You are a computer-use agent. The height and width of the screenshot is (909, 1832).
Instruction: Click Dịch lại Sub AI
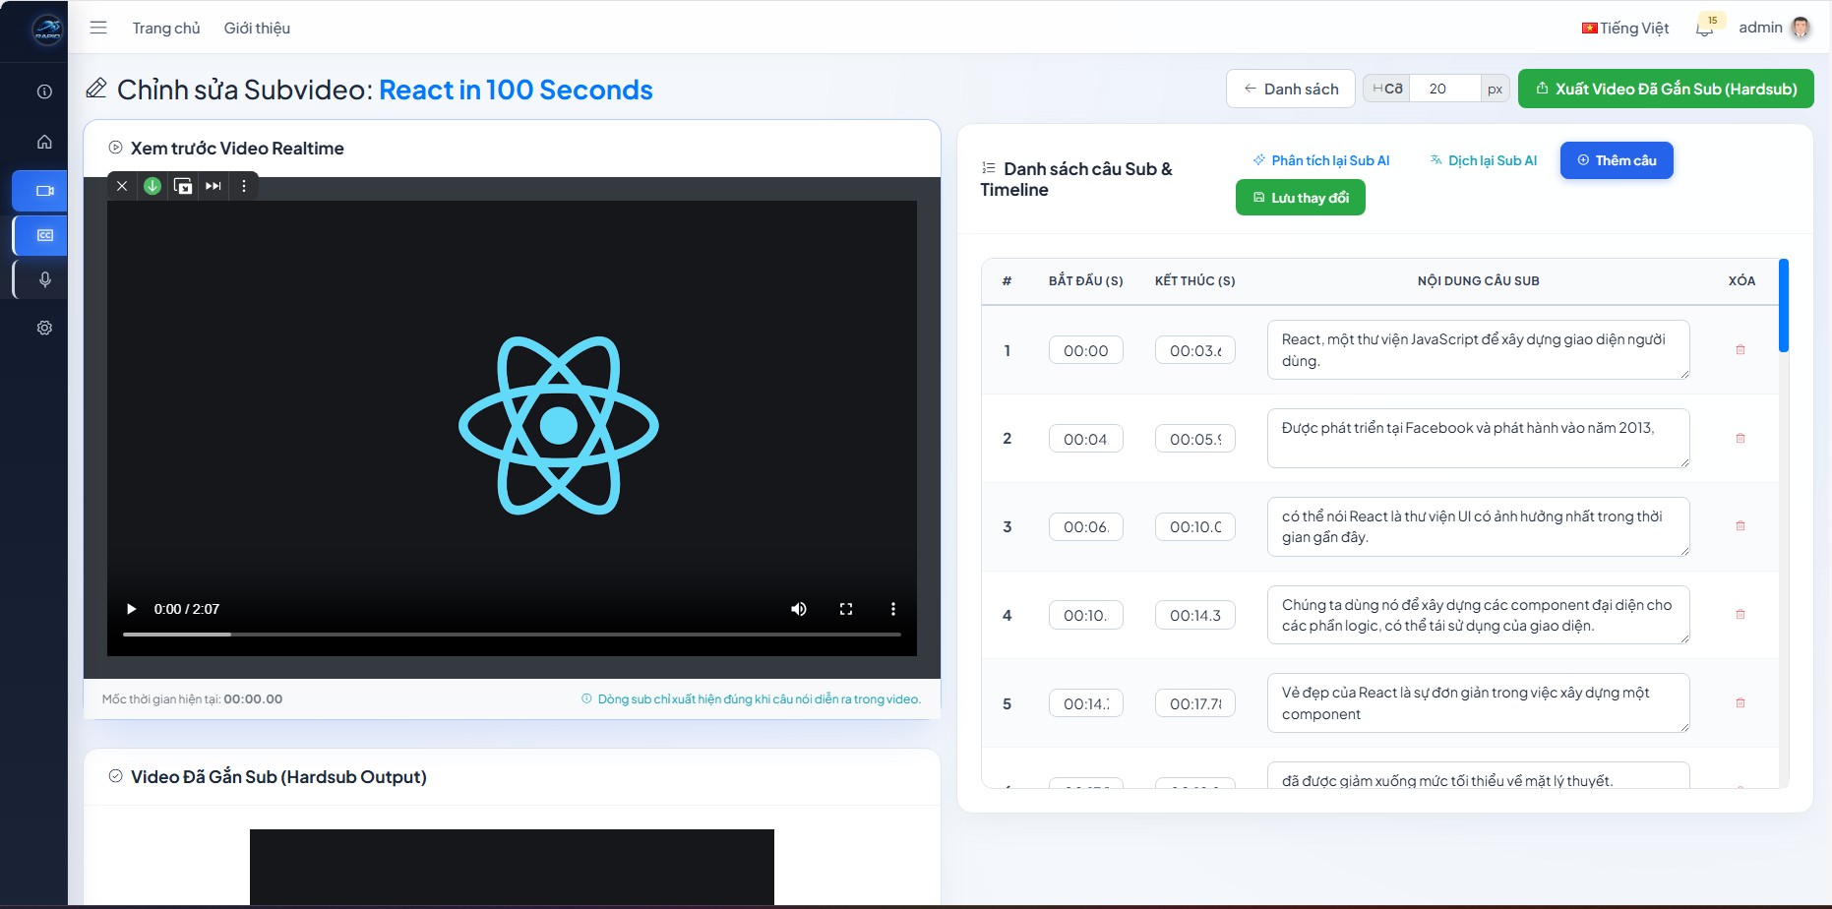(1484, 160)
